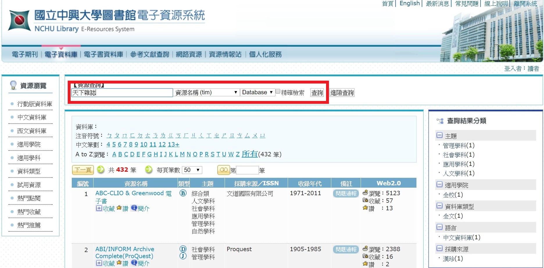Filter by 中文資料庫(1) language

click(x=461, y=238)
